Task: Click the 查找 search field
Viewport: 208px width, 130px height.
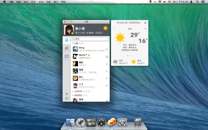Action: 90,39
